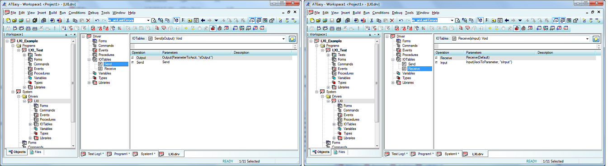This screenshot has width=608, height=166.
Task: Click the Receive(Default) row in the right window
Action: tap(515, 58)
